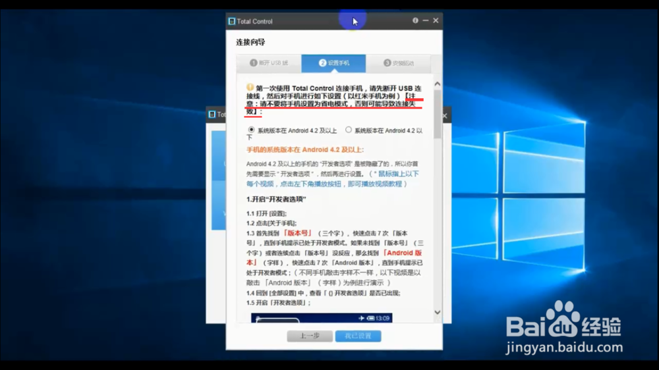Click line 1.2 点击[关于手机]
This screenshot has height=370, width=659.
[x=272, y=223]
